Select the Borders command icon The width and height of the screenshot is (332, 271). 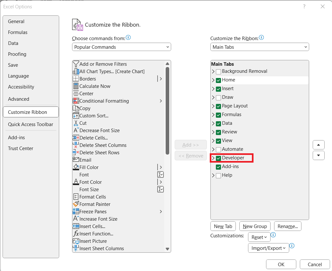pyautogui.click(x=76, y=79)
